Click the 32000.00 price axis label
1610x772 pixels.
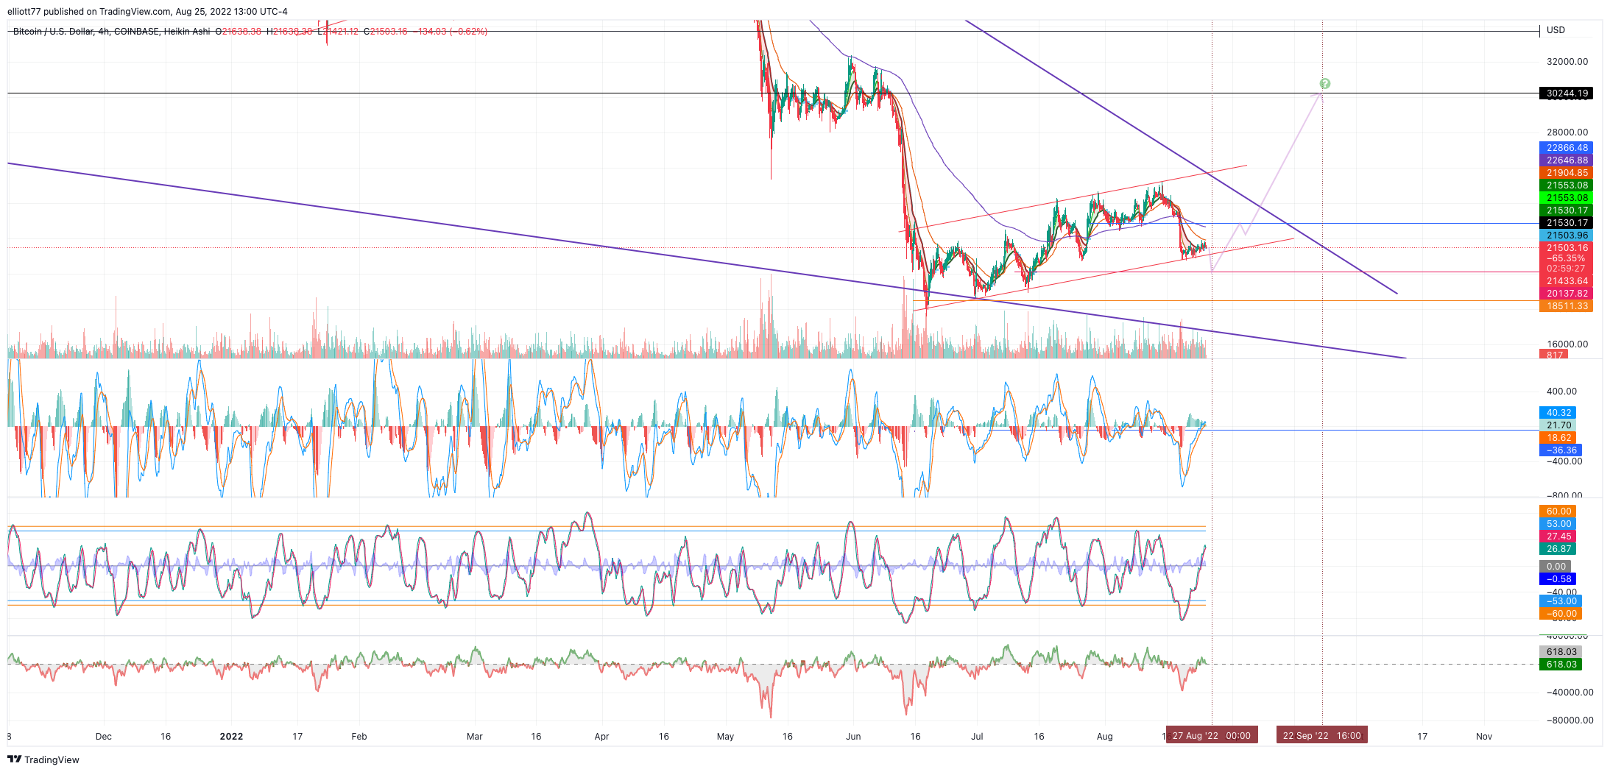tap(1567, 62)
